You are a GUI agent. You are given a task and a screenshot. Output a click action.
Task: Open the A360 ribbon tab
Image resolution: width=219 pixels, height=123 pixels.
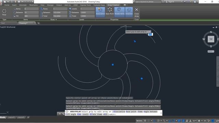(x=76, y=5)
